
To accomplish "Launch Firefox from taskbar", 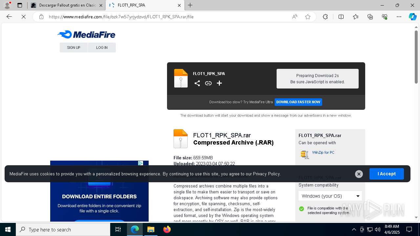I will click(x=167, y=229).
